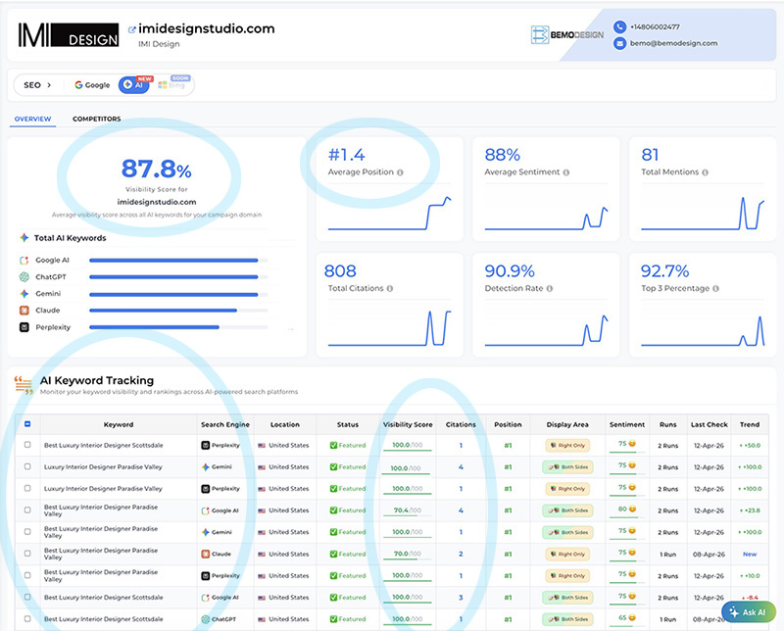This screenshot has width=784, height=631.
Task: Sort the table by the Last Check column
Action: pyautogui.click(x=709, y=424)
